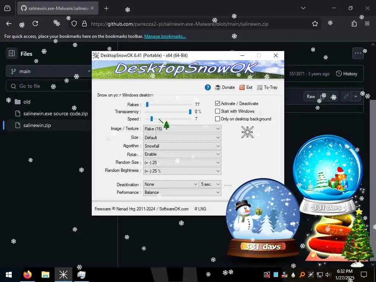This screenshot has width=376, height=282.
Task: Open the Deactivation dropdown showing None
Action: point(171,184)
